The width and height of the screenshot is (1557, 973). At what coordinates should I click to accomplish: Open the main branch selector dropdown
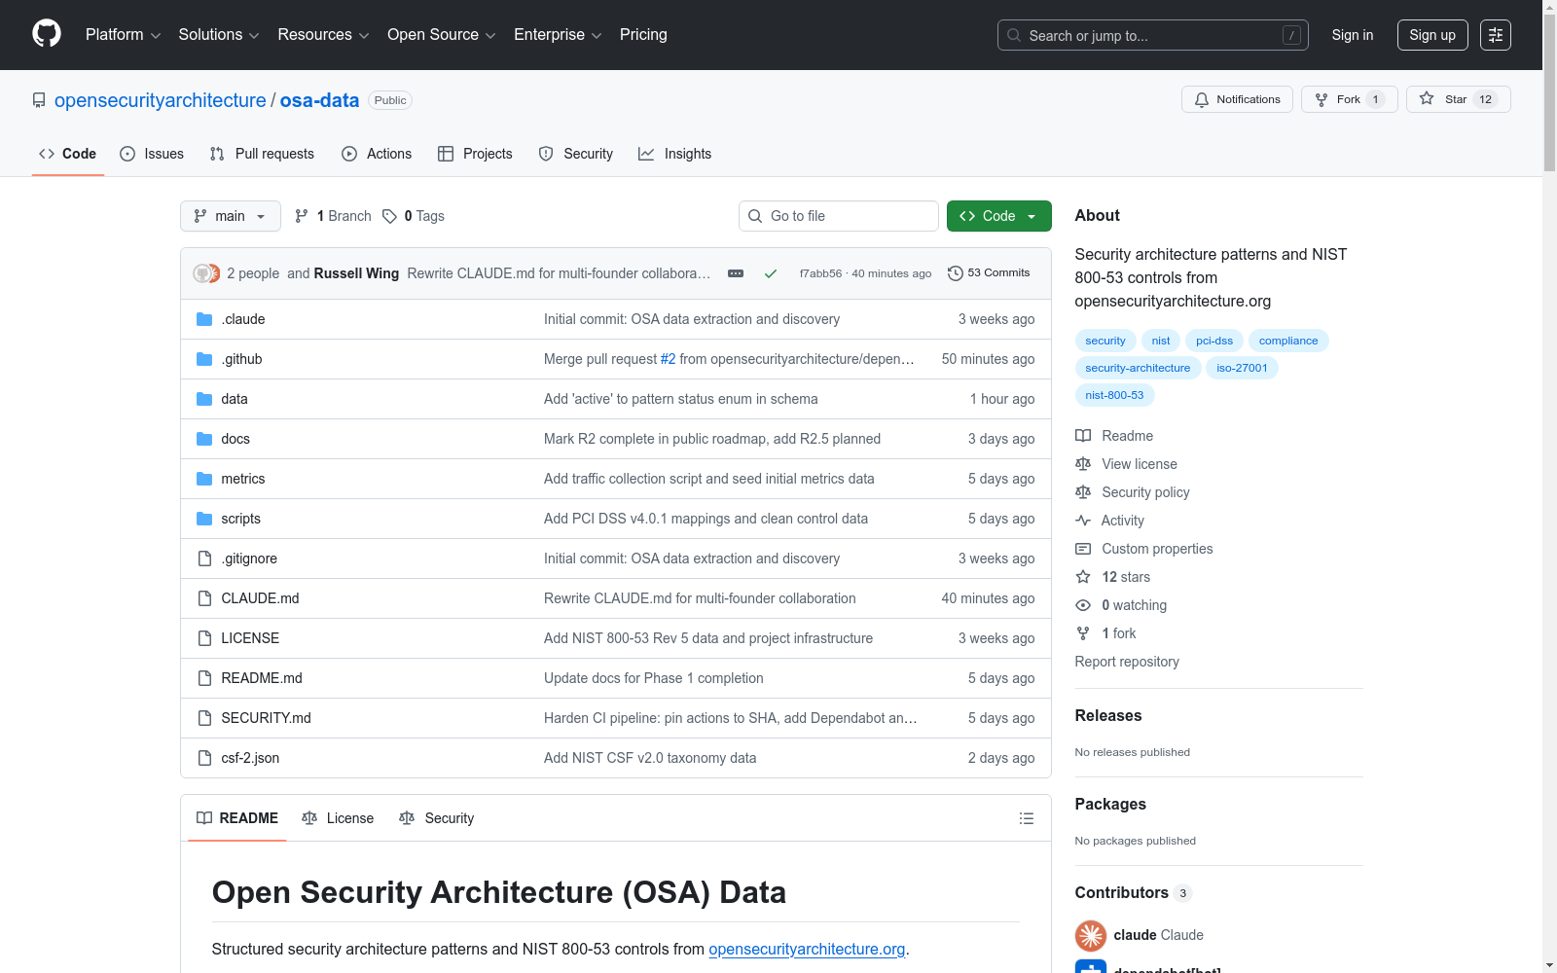coord(231,216)
